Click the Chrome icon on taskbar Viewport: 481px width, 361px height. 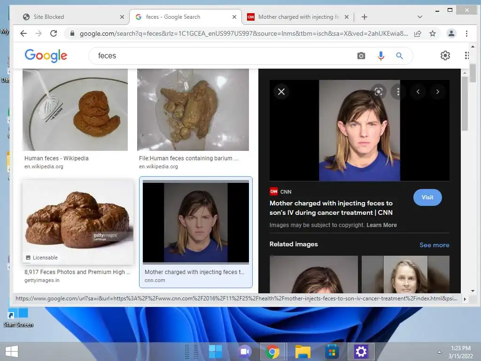pos(272,352)
